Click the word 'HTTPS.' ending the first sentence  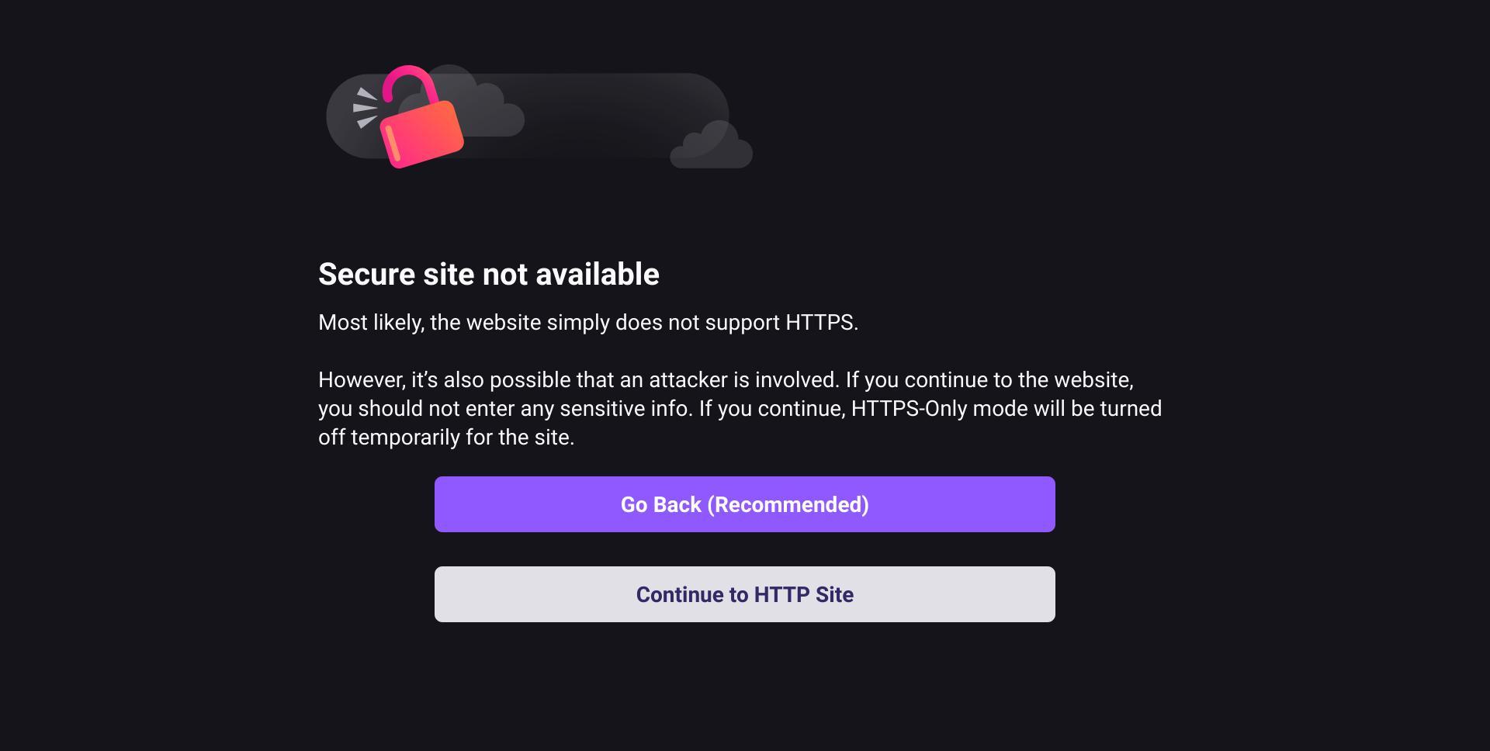pyautogui.click(x=822, y=323)
